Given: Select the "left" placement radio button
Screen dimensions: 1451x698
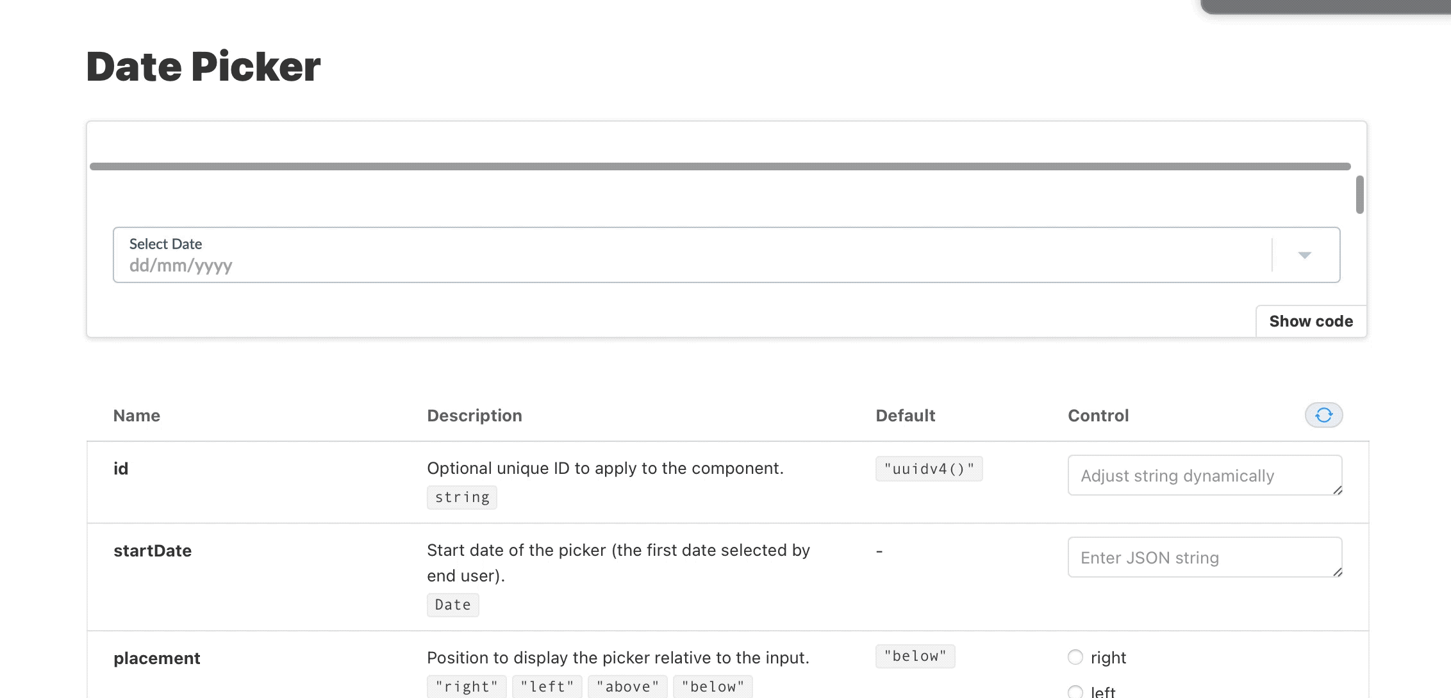Looking at the screenshot, I should pos(1075,692).
